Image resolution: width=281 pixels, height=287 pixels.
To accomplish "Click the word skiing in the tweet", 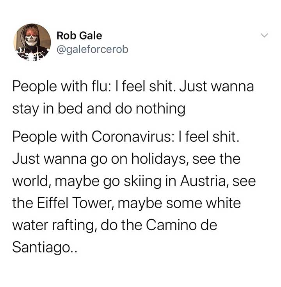I will (x=142, y=181).
